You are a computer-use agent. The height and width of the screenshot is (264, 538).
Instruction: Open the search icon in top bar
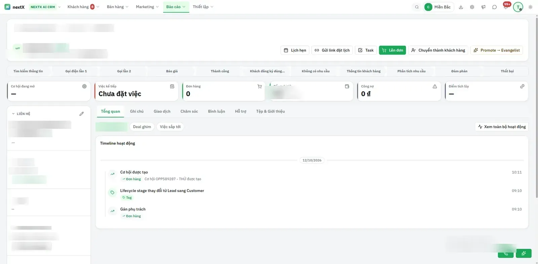(417, 7)
